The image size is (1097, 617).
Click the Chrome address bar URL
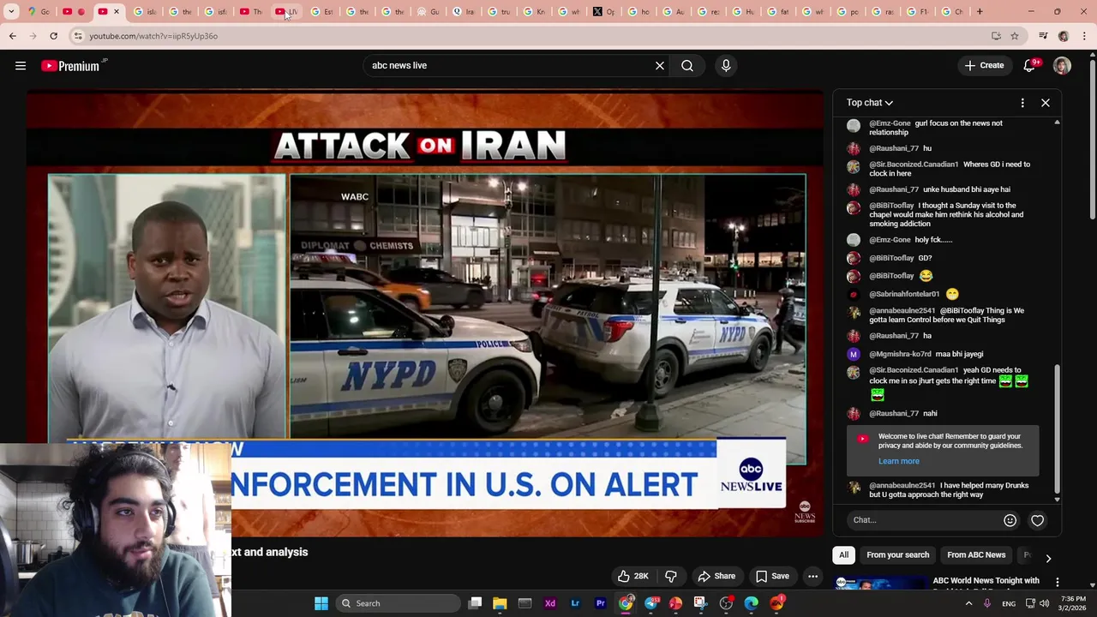(153, 36)
